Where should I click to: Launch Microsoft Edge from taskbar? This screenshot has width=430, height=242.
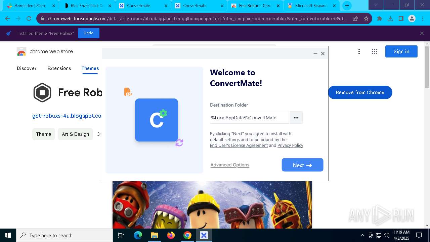tap(138, 235)
